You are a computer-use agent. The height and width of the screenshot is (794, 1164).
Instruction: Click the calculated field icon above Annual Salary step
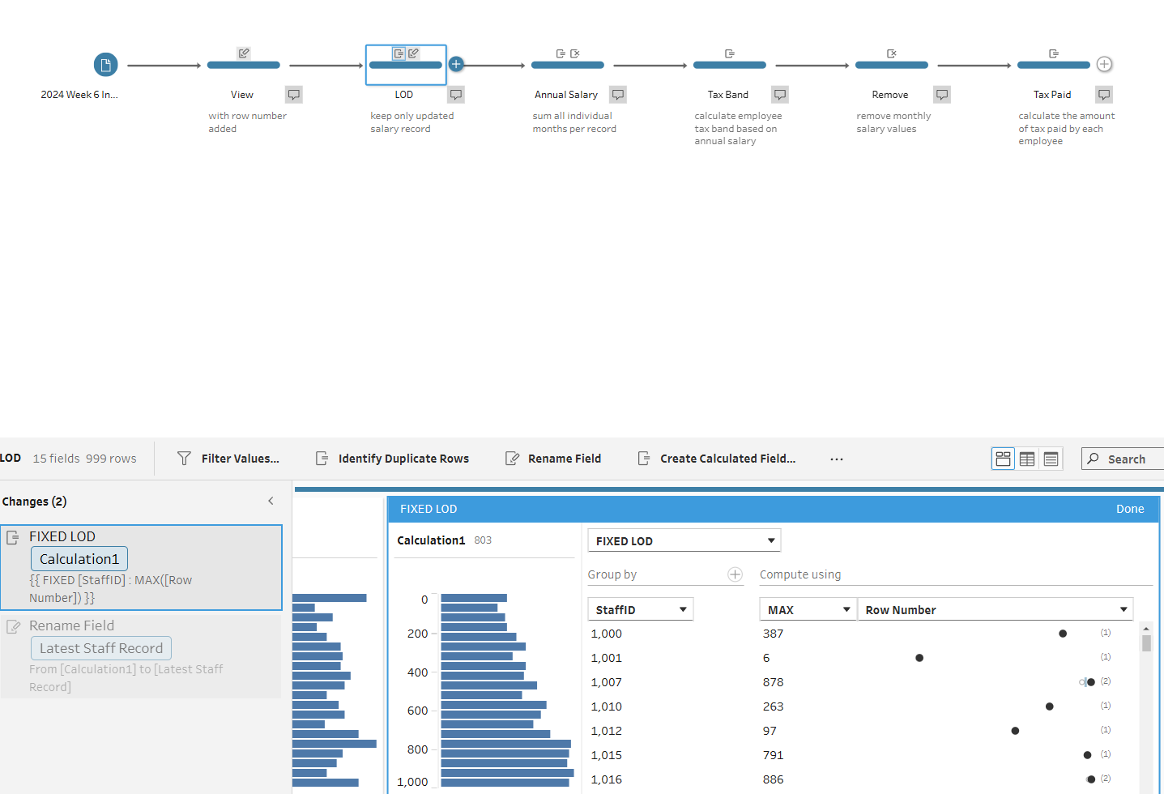[x=561, y=53]
